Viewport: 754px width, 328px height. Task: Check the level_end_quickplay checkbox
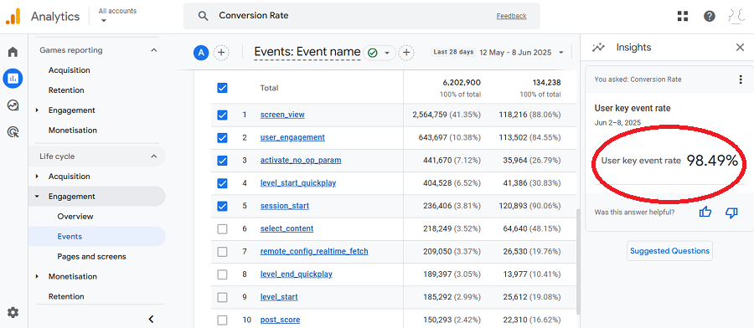click(x=222, y=274)
